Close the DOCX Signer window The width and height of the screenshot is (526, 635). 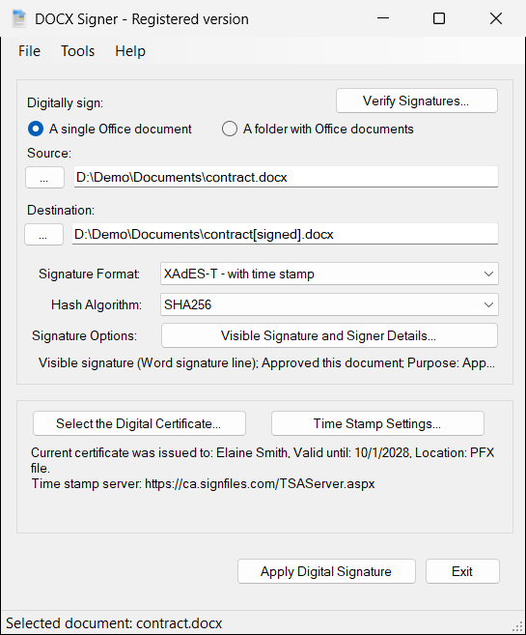coord(496,18)
